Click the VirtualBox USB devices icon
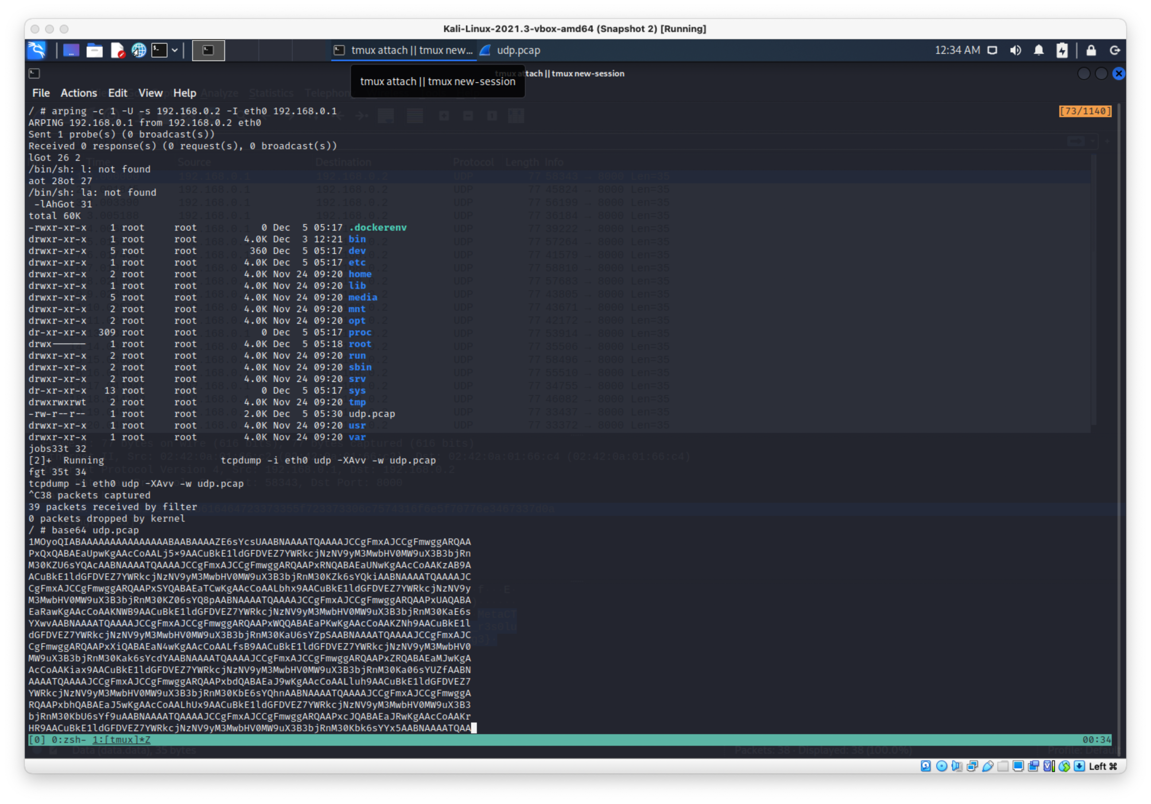The image size is (1151, 804). coord(988,766)
